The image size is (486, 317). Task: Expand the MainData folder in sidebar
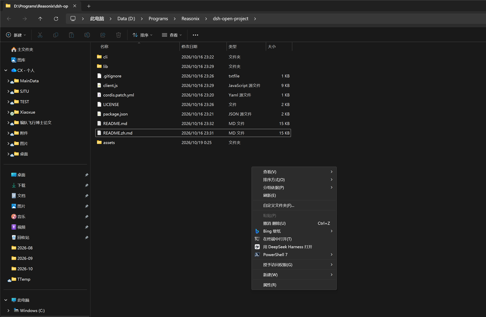point(8,81)
